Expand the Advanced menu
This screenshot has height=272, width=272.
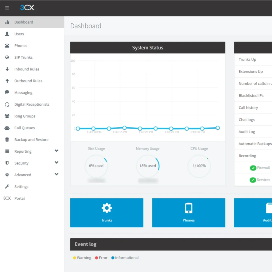coord(23,175)
